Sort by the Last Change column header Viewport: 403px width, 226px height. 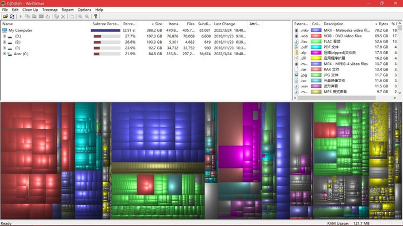pos(230,24)
